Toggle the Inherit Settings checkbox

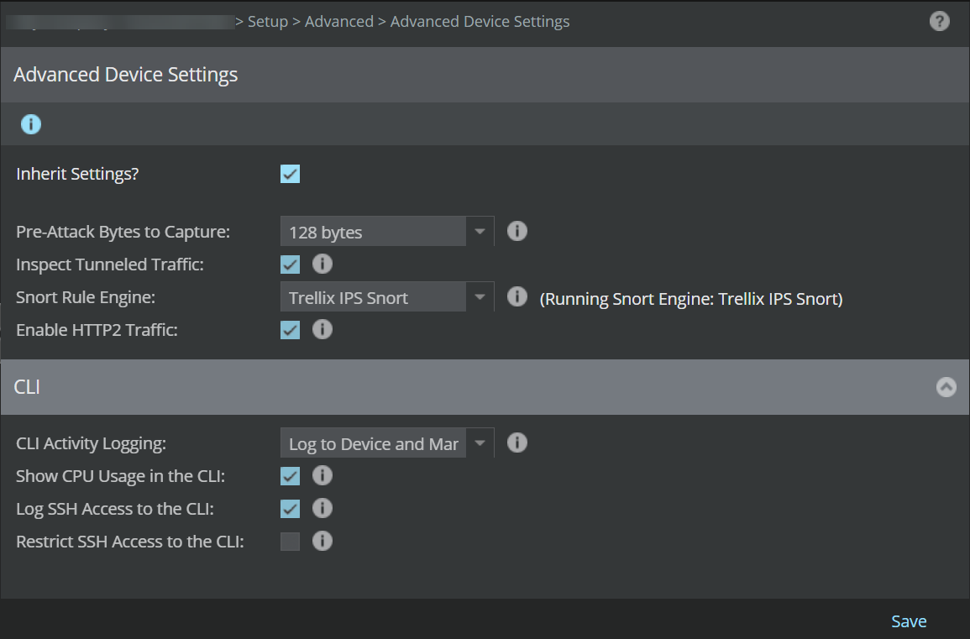(290, 174)
